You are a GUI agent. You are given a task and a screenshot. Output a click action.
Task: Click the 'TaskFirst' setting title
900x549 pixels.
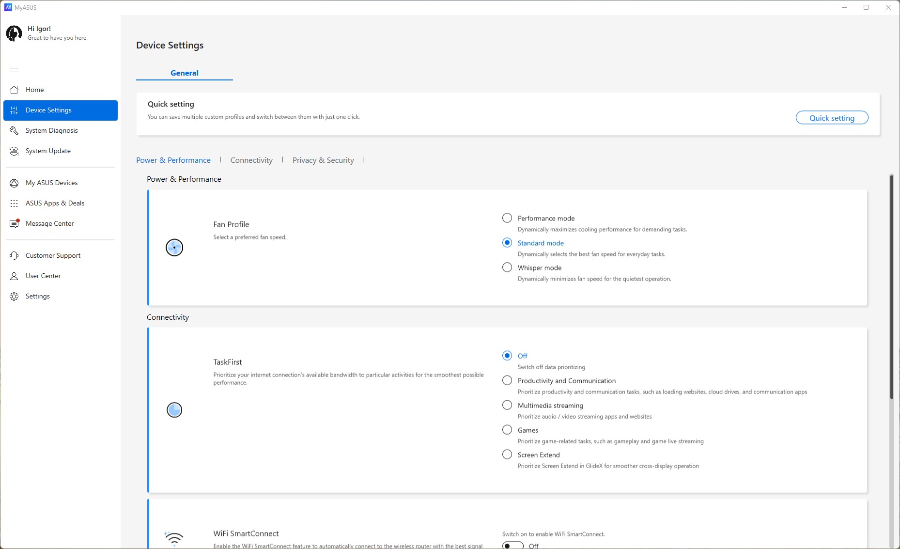pos(228,362)
